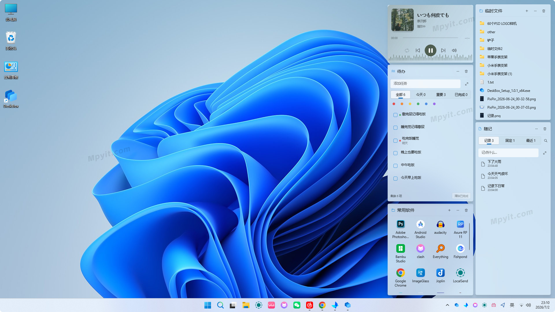Image resolution: width=555 pixels, height=312 pixels.
Task: Launch audacity from 常用软件
Action: click(440, 227)
